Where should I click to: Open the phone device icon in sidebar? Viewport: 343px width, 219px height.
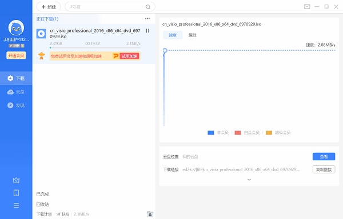coord(16,193)
